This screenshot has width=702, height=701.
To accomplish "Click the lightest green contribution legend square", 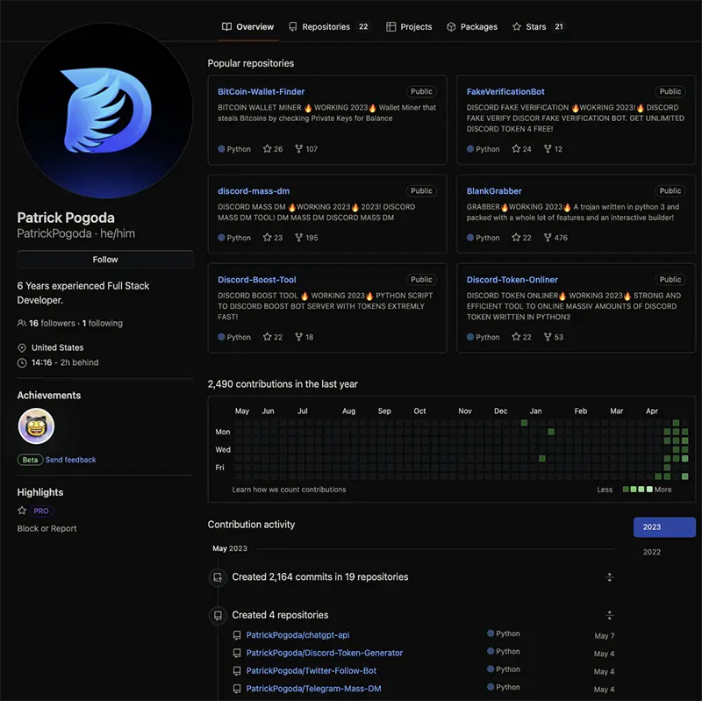I will pos(649,490).
